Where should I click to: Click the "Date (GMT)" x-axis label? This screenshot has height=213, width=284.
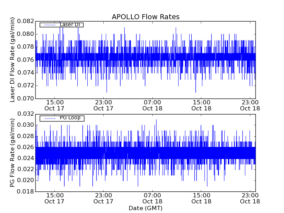point(146,208)
